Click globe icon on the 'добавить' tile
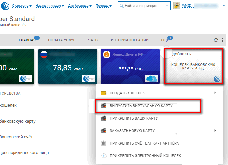 point(217,79)
